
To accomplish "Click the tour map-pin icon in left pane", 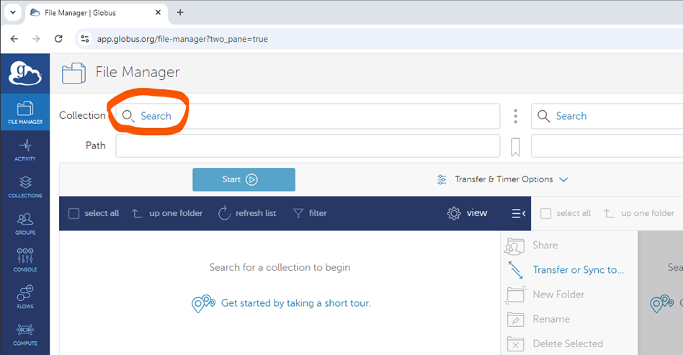I will pyautogui.click(x=203, y=304).
